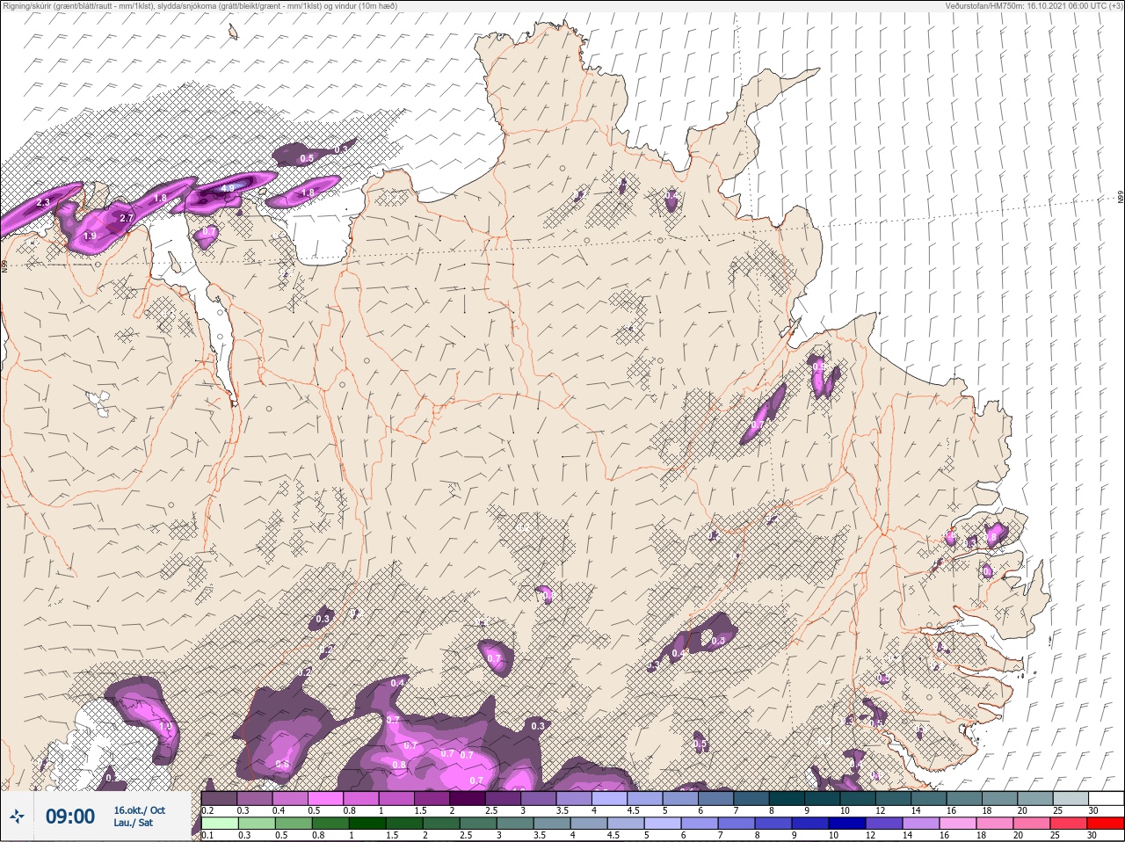Click the Veðurstofan logo icon beside 09:00
1125x842 pixels.
[x=17, y=817]
